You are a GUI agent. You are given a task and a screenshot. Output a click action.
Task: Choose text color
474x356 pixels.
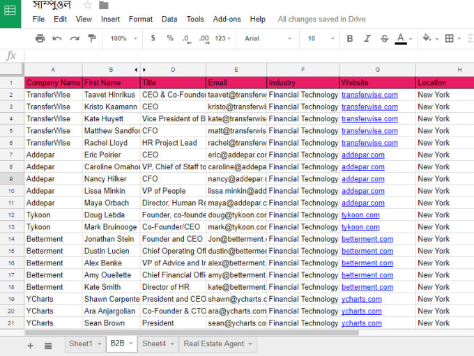(401, 39)
